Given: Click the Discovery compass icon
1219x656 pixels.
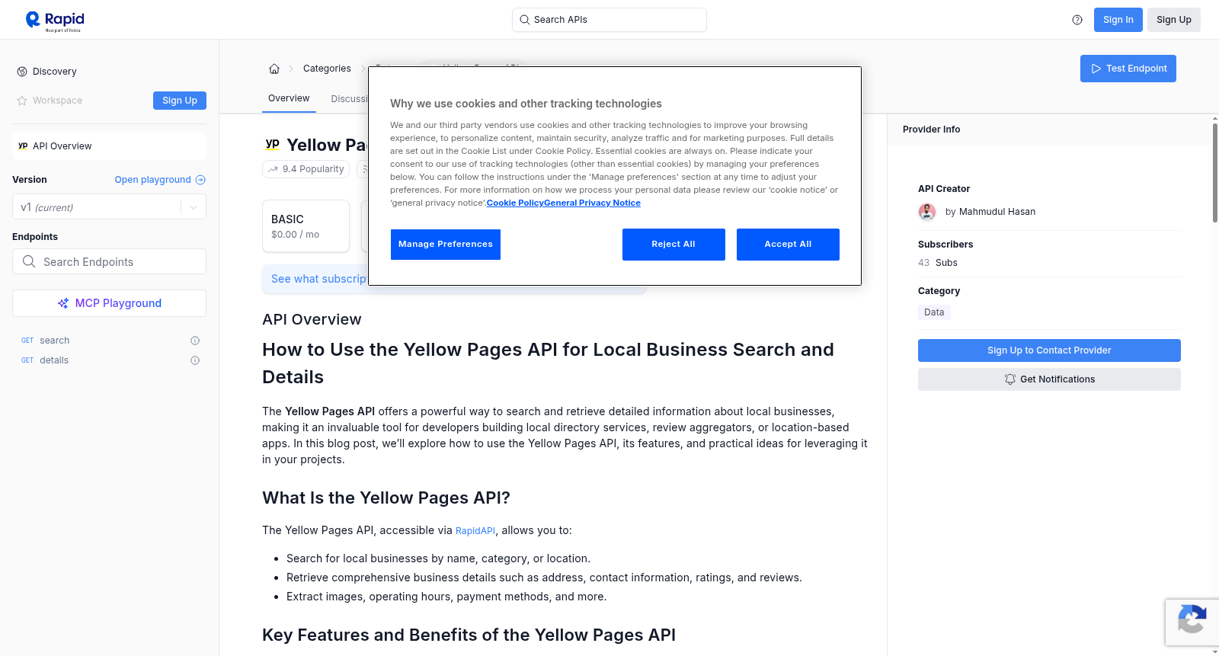Looking at the screenshot, I should (22, 72).
